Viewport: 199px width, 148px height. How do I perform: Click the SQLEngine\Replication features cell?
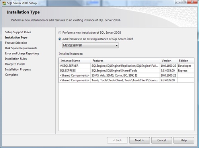(x=125, y=66)
